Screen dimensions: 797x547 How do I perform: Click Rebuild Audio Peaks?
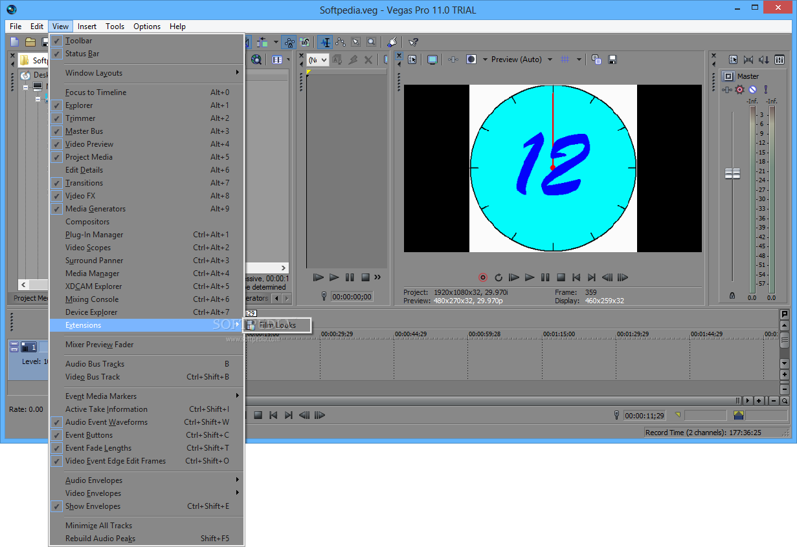[147, 539]
